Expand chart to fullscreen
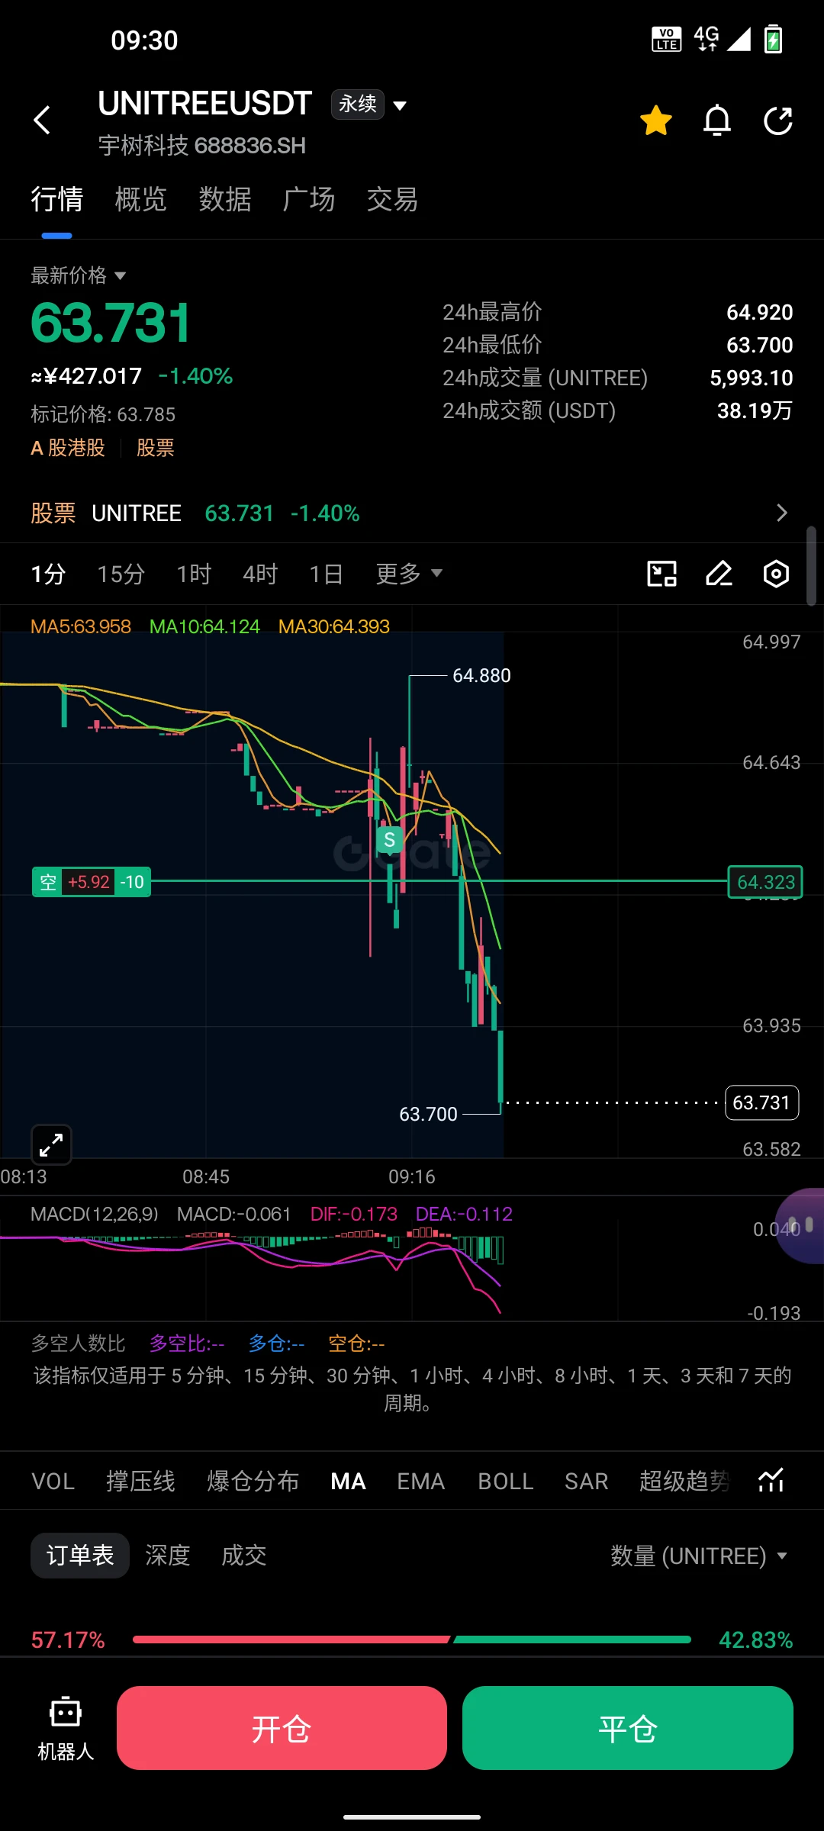The height and width of the screenshot is (1831, 824). pyautogui.click(x=51, y=1144)
